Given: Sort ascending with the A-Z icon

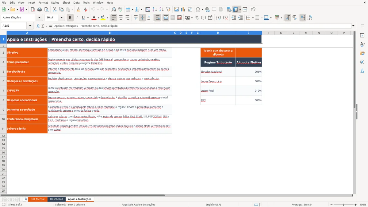Looking at the screenshot, I should click(155, 10).
